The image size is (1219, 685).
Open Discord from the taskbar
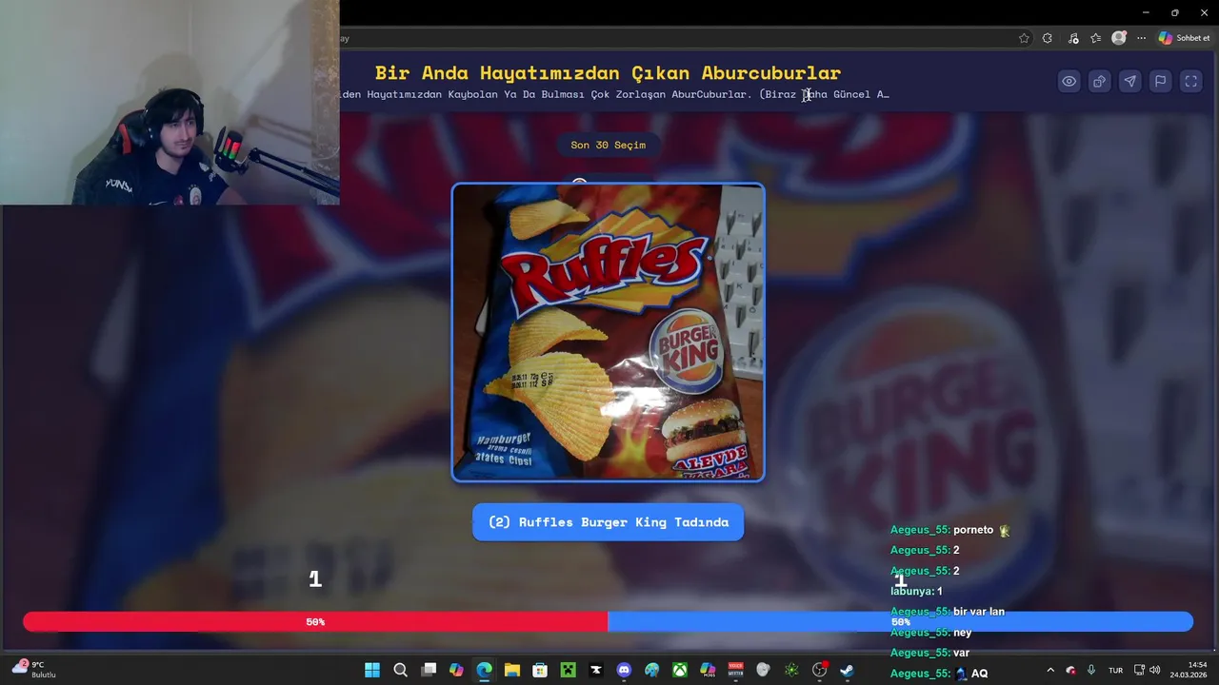(x=624, y=670)
